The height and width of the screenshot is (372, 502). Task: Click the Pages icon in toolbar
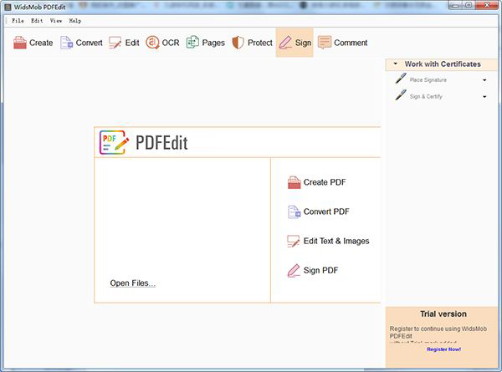(x=192, y=43)
